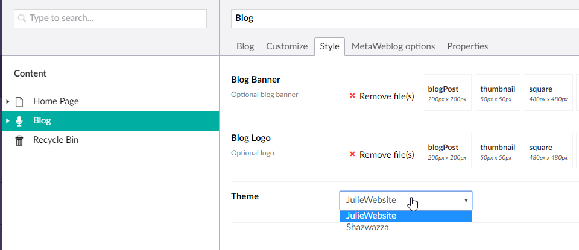This screenshot has height=250, width=579.
Task: Edit the Blog name field
Action: pyautogui.click(x=405, y=19)
